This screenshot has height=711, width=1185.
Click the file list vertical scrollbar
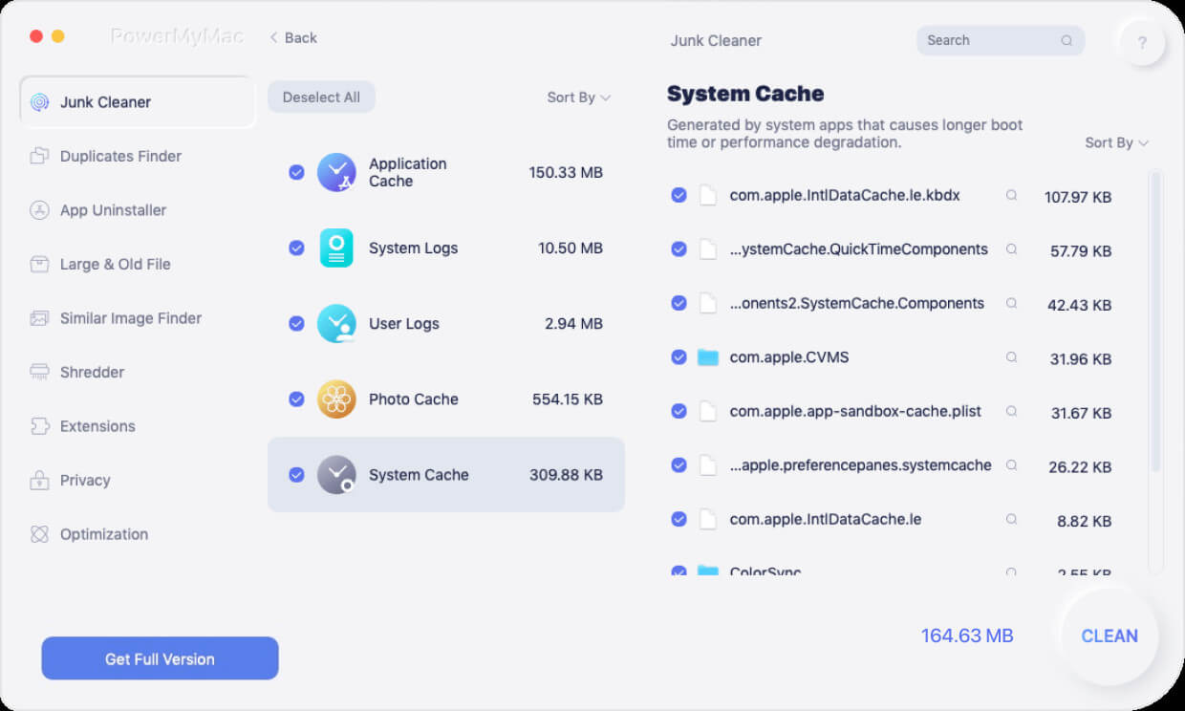coord(1154,322)
